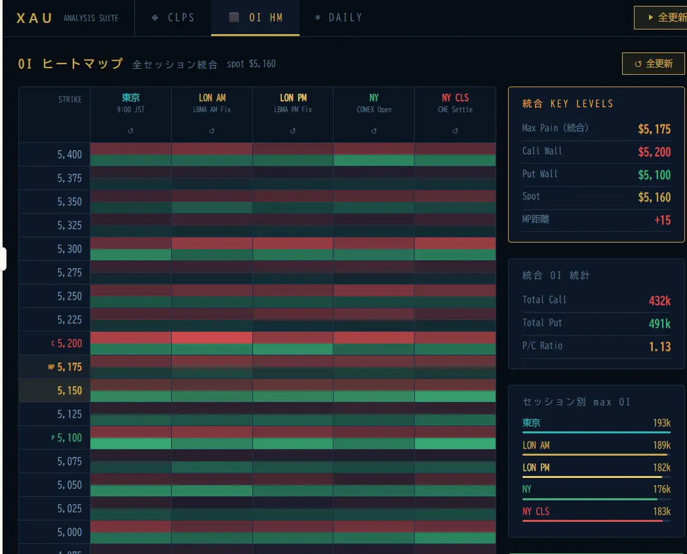This screenshot has width=687, height=554.
Task: Refresh the 東京 session column
Action: tap(130, 131)
